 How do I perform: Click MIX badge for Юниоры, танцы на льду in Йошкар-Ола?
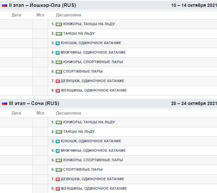point(59,24)
